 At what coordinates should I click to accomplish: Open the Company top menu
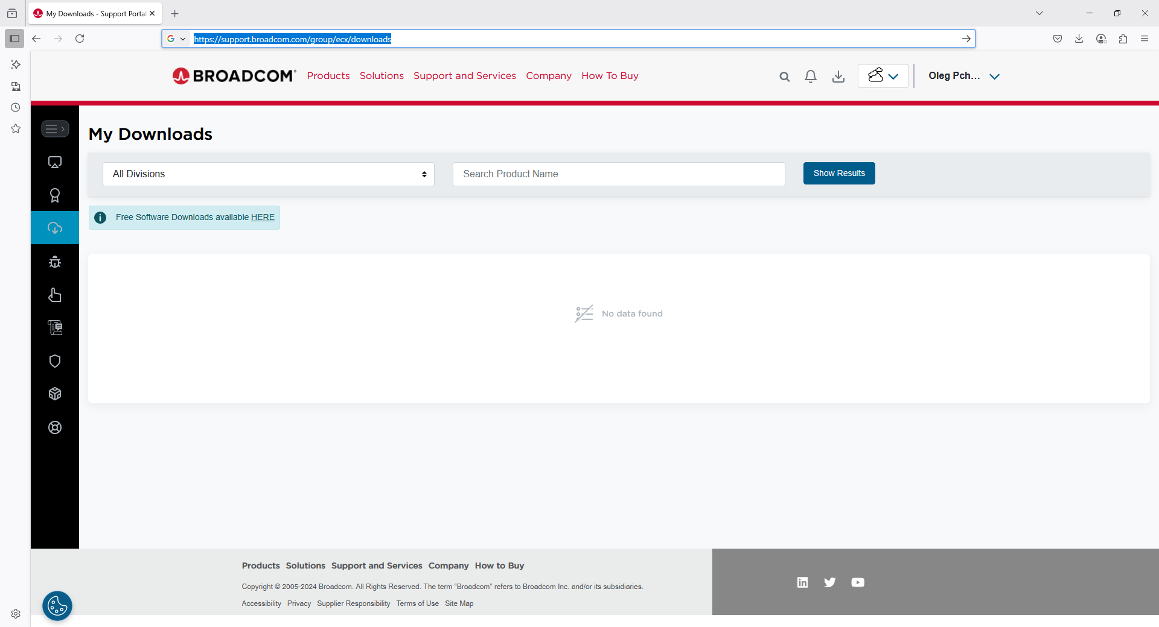tap(549, 76)
